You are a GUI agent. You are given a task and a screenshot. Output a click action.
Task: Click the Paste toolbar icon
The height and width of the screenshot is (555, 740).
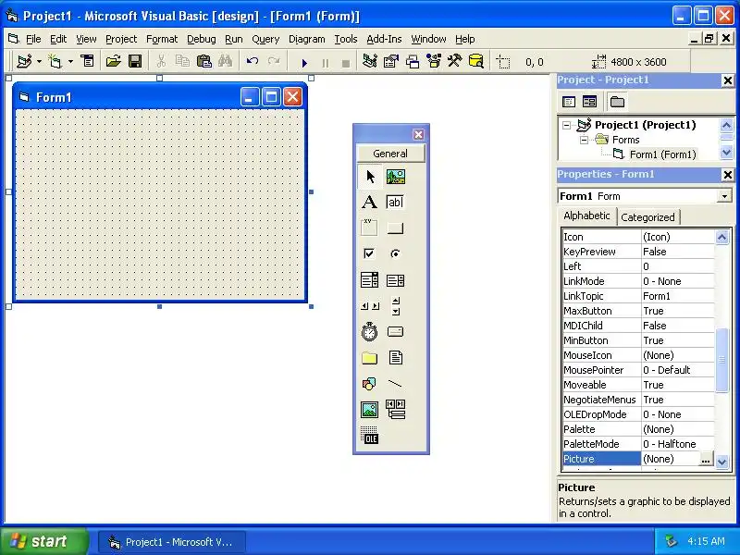[x=203, y=61]
